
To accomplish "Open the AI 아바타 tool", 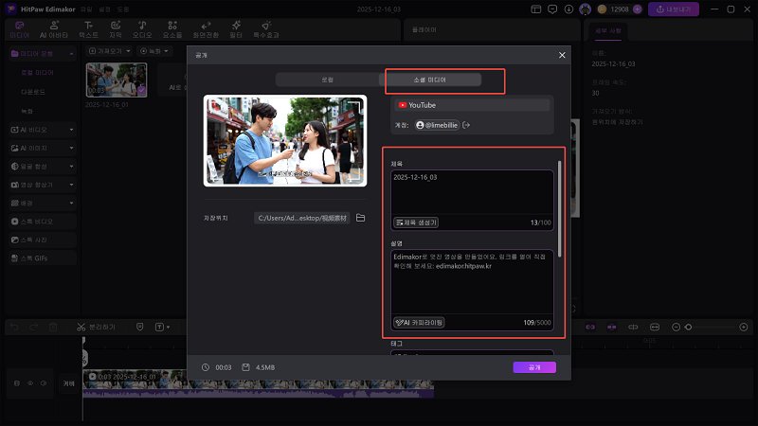I will [54, 30].
